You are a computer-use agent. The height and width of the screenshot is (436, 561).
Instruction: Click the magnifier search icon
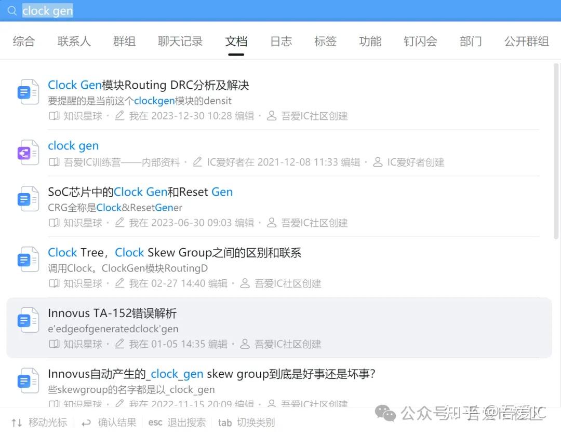[11, 10]
